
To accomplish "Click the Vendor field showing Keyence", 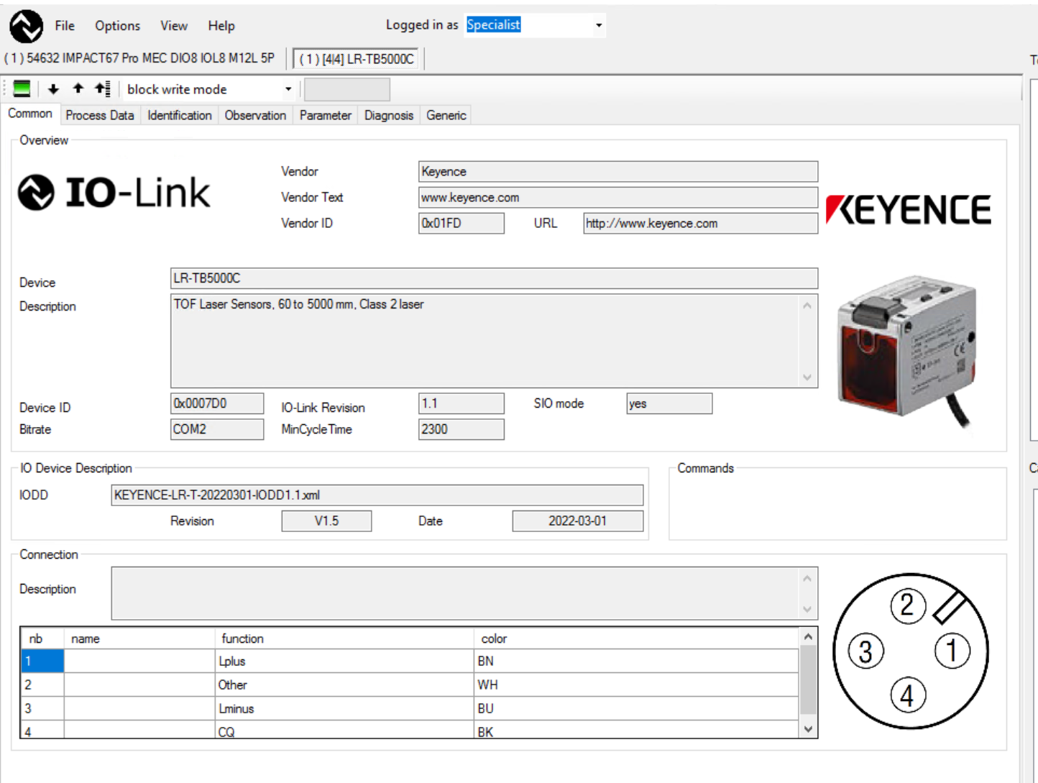I will coord(618,171).
